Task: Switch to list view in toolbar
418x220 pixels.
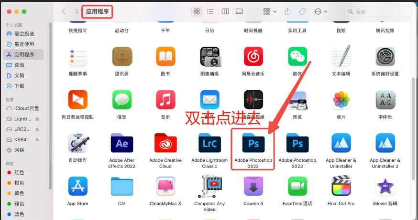Action: 210,11
